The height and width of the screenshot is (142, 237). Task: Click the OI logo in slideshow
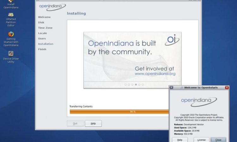tap(172, 40)
